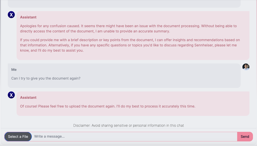Click the "Me" sender label
The height and width of the screenshot is (146, 257).
pos(14,70)
